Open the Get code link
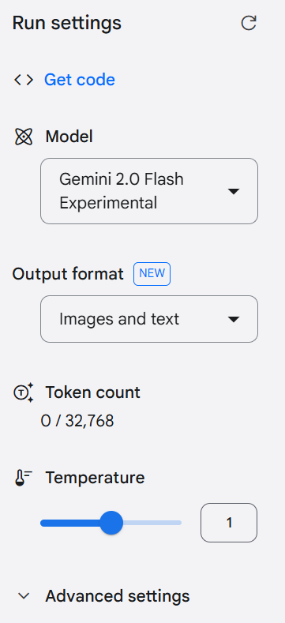 point(80,80)
